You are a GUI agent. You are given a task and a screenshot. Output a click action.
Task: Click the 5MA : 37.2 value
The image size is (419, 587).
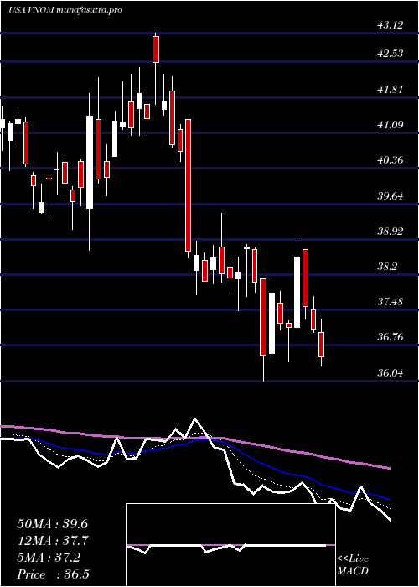click(x=49, y=558)
